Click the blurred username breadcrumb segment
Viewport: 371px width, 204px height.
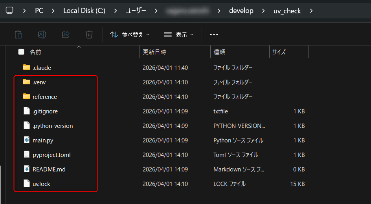187,11
